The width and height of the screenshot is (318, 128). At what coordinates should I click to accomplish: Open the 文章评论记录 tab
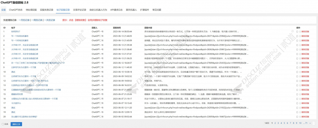80,10
